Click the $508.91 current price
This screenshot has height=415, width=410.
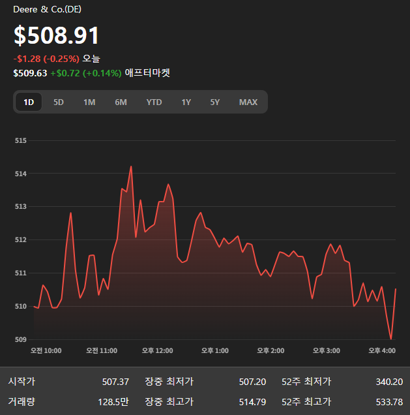[x=56, y=35]
